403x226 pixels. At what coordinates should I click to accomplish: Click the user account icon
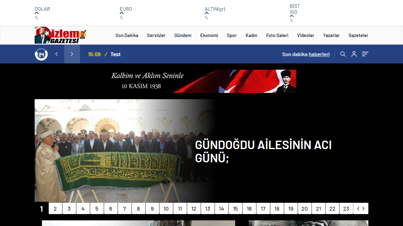click(354, 54)
